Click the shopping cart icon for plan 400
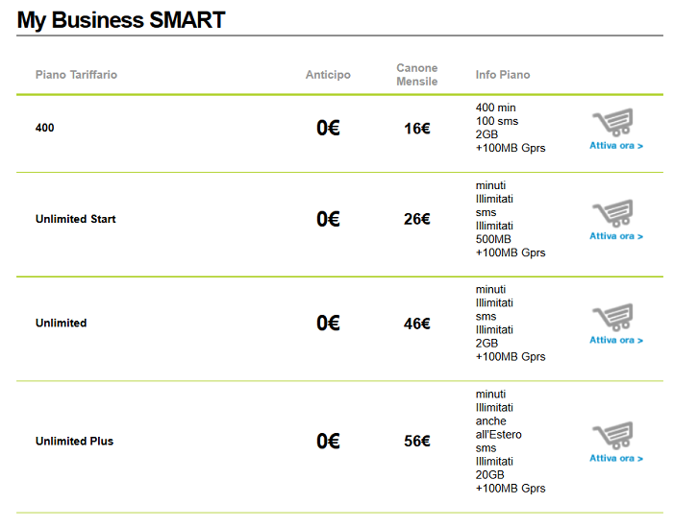 click(613, 122)
